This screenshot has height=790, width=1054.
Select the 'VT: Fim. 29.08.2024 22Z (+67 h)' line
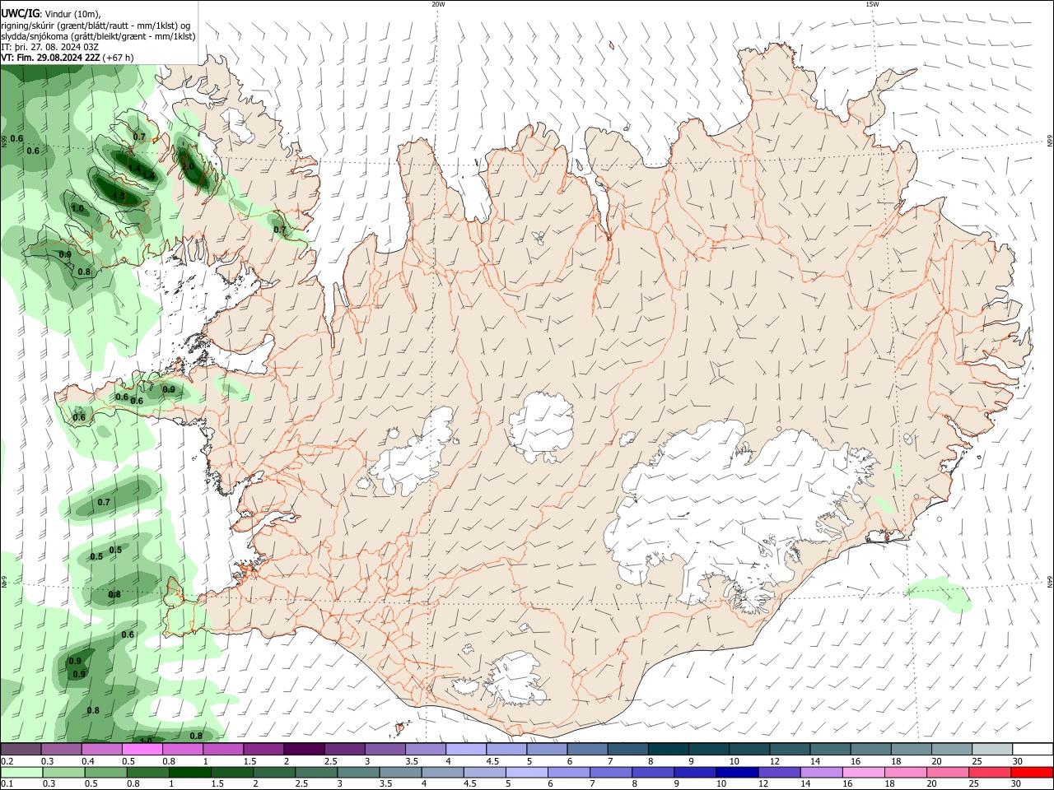tap(68, 58)
